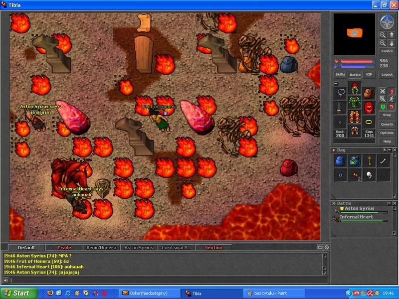Click the Logout button
The image size is (399, 299).
tap(387, 74)
